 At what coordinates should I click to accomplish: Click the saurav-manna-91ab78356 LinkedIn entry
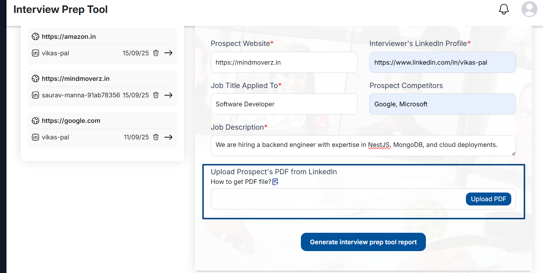(81, 95)
